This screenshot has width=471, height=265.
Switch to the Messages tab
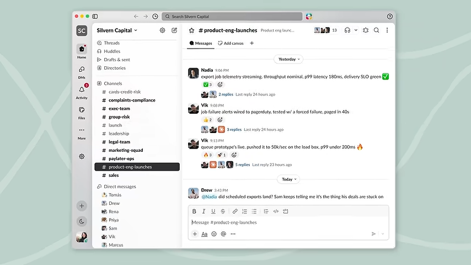(x=201, y=43)
